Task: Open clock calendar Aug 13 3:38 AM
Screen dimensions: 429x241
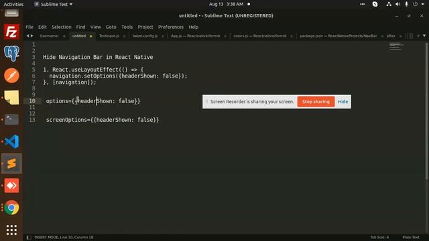Action: tap(227, 4)
